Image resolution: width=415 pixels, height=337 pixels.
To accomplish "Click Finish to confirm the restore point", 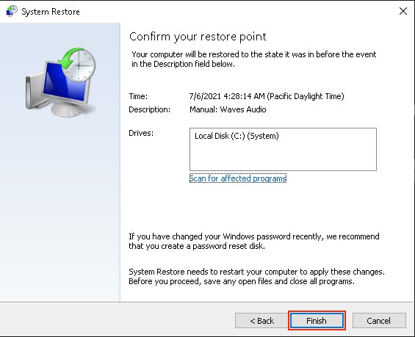I will [x=317, y=321].
